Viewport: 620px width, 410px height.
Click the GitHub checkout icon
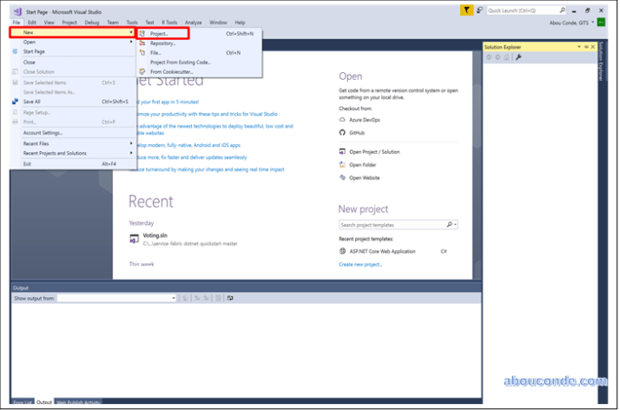pos(342,133)
